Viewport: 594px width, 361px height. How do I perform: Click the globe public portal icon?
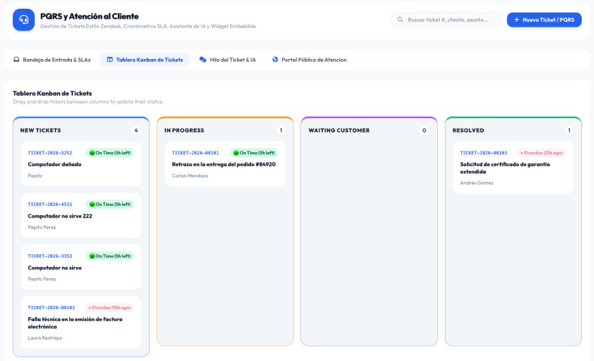point(275,60)
